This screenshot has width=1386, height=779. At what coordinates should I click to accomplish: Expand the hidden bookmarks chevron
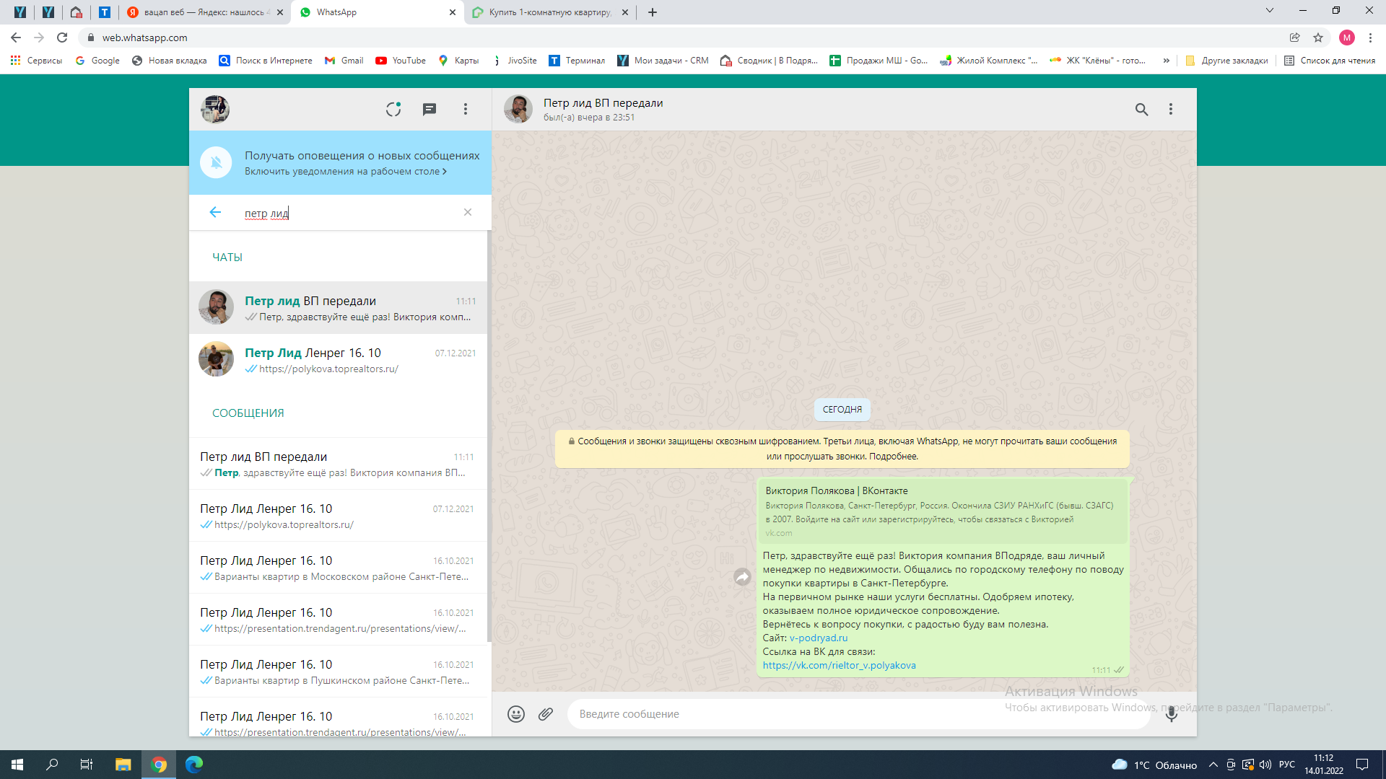point(1166,61)
